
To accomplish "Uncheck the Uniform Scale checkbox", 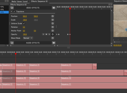I will coord(24,23).
